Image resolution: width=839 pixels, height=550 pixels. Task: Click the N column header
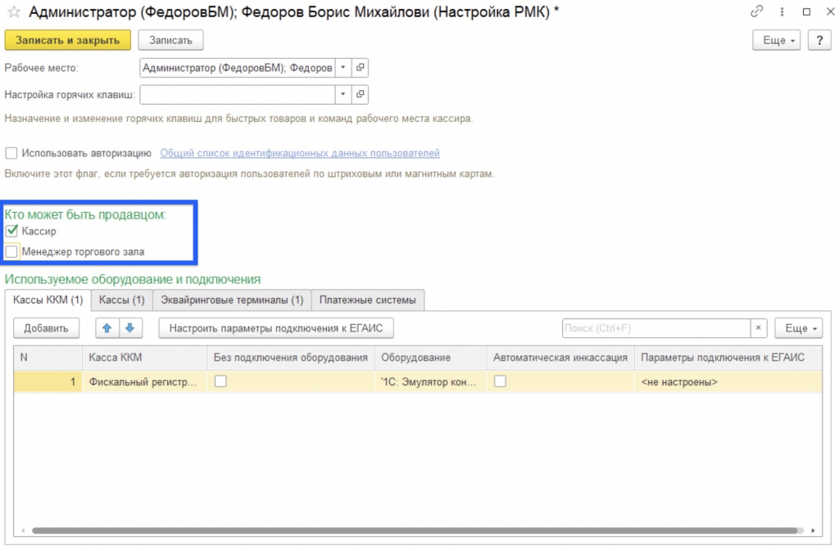[48, 358]
